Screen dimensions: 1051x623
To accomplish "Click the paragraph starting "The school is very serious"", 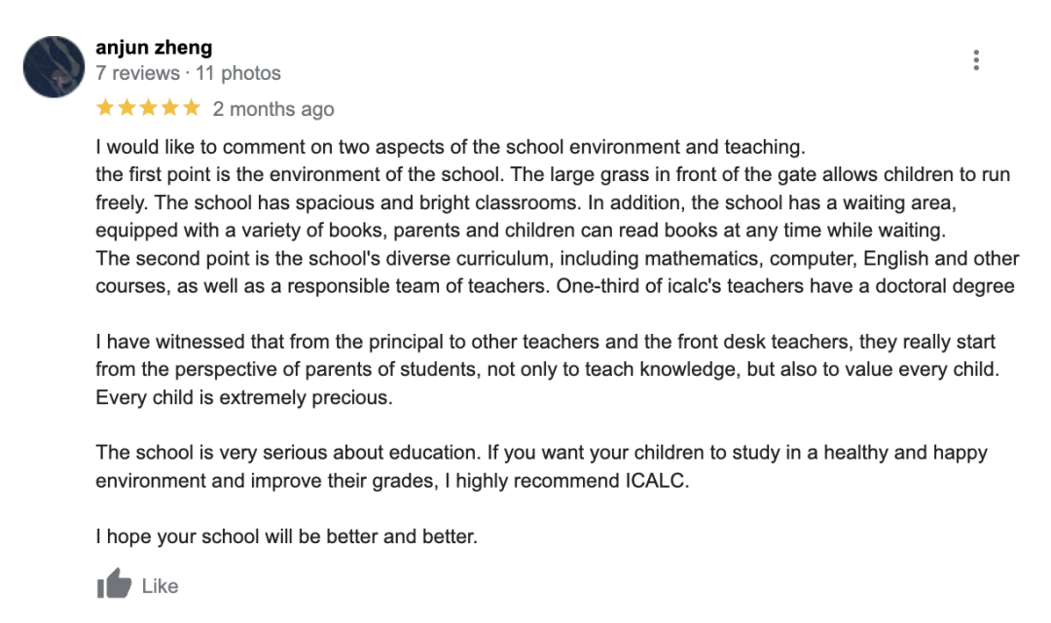I will tap(541, 466).
